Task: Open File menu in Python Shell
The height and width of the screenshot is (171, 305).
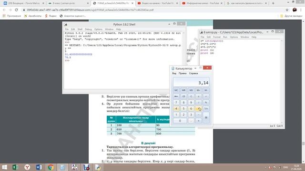Action: tap(67, 29)
